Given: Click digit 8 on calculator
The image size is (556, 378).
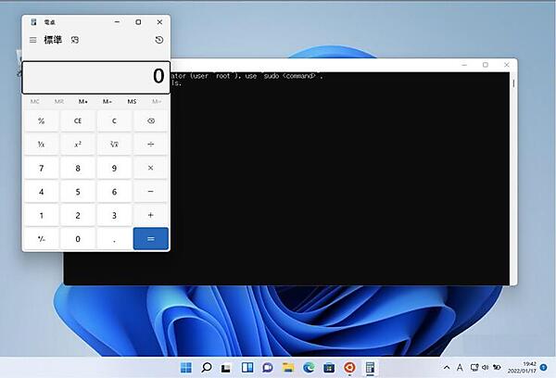Looking at the screenshot, I should [x=78, y=168].
